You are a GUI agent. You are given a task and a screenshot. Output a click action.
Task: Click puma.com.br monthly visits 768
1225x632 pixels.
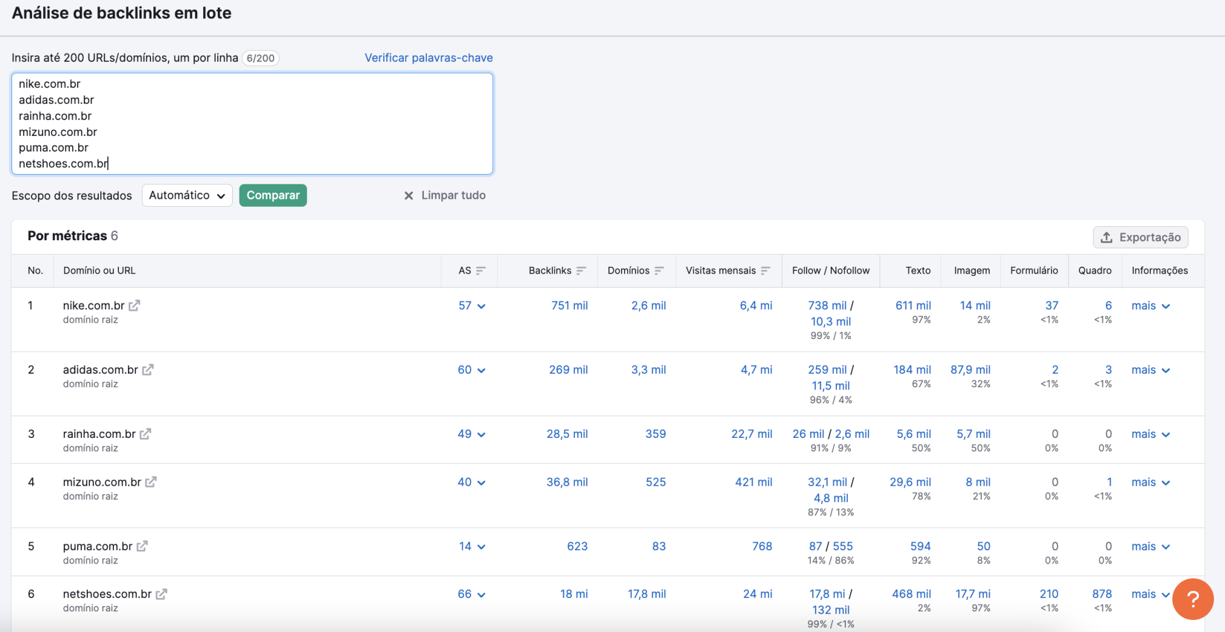point(762,546)
